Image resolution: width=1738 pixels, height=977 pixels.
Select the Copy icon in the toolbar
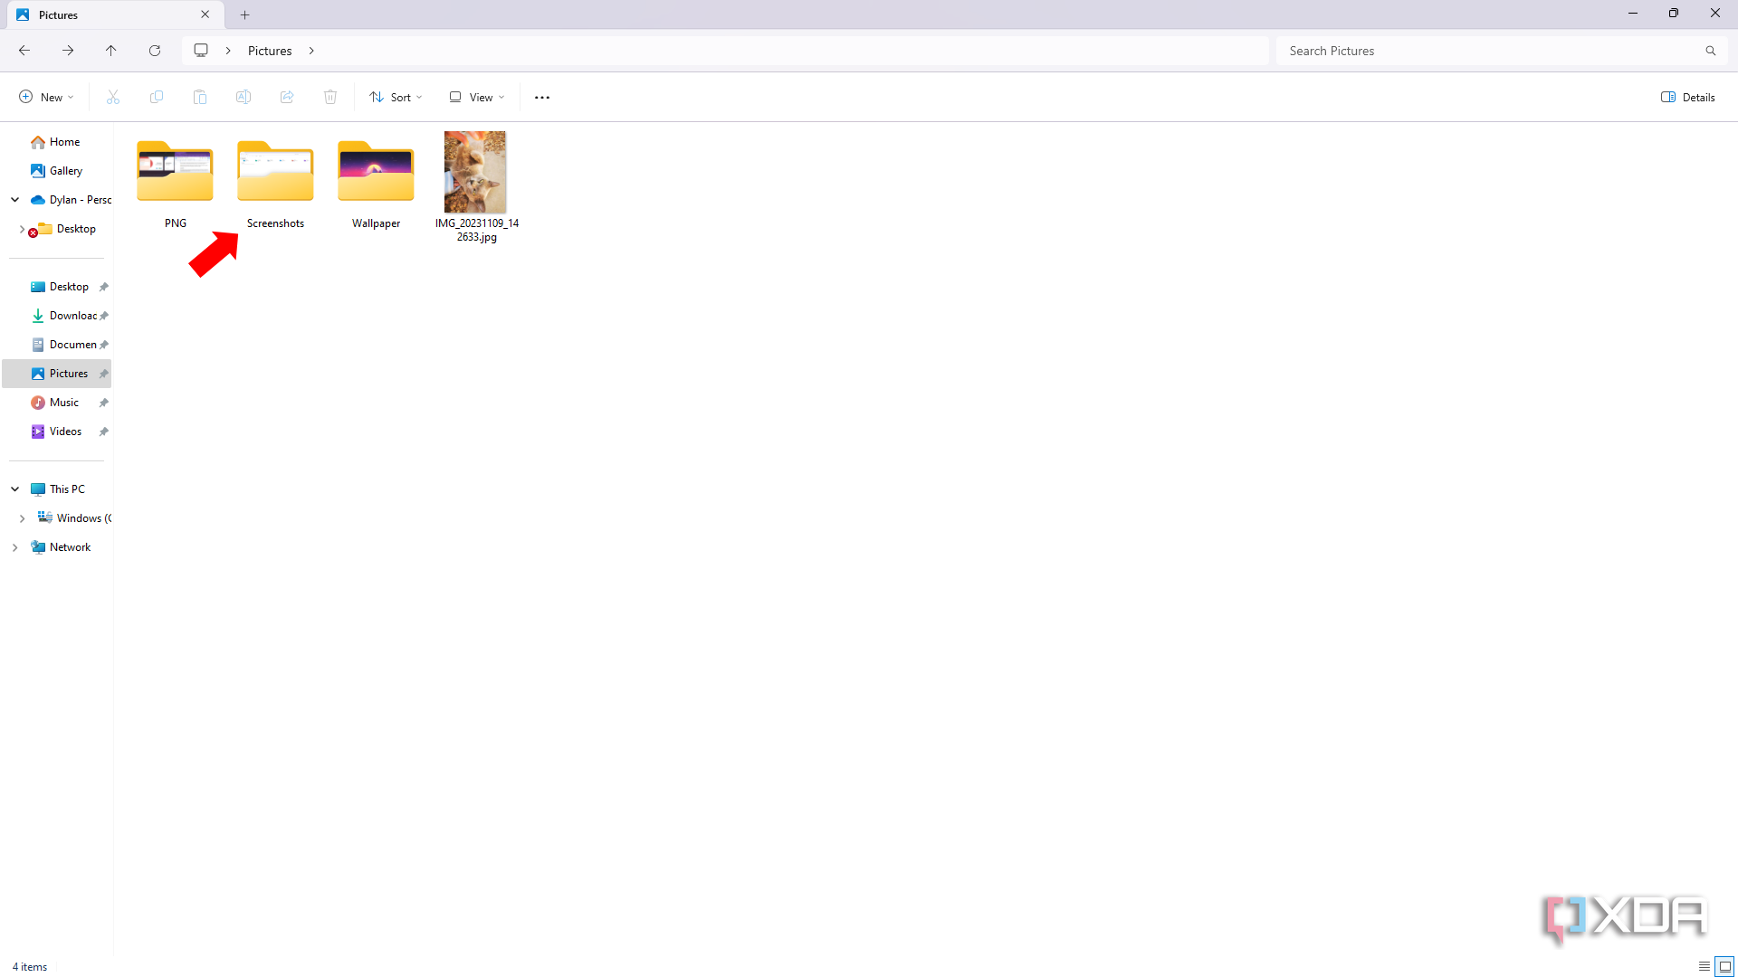tap(156, 97)
